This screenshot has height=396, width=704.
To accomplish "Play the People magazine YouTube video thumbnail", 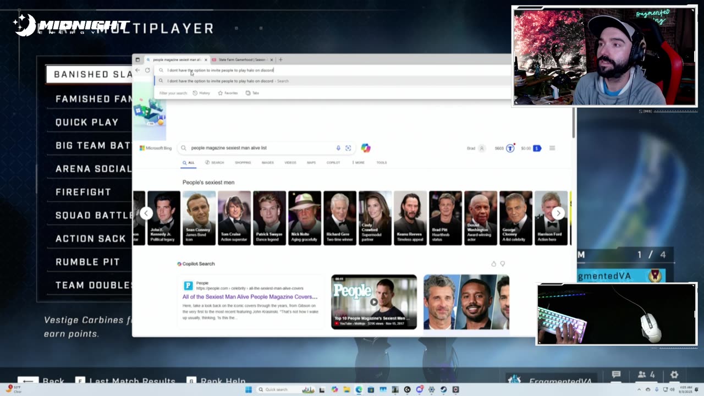I will pos(374,301).
